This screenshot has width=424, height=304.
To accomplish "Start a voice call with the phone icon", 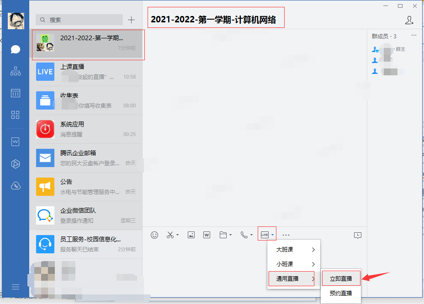I will point(244,235).
